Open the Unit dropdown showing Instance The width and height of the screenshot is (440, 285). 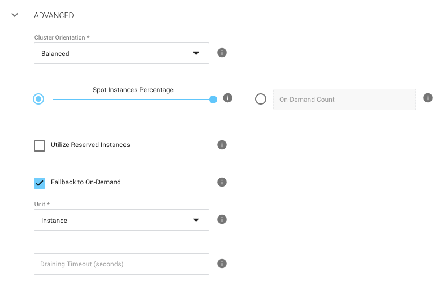[121, 220]
